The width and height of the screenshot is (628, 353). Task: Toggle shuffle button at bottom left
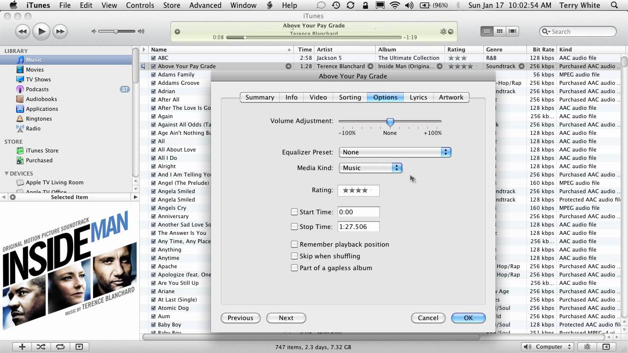click(x=41, y=347)
